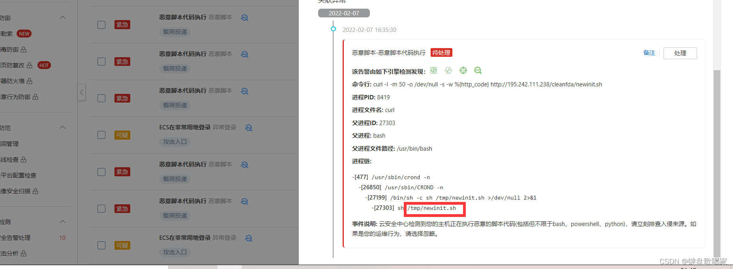
Task: Click the lock icon beside 毒防御
Action: (x=24, y=49)
